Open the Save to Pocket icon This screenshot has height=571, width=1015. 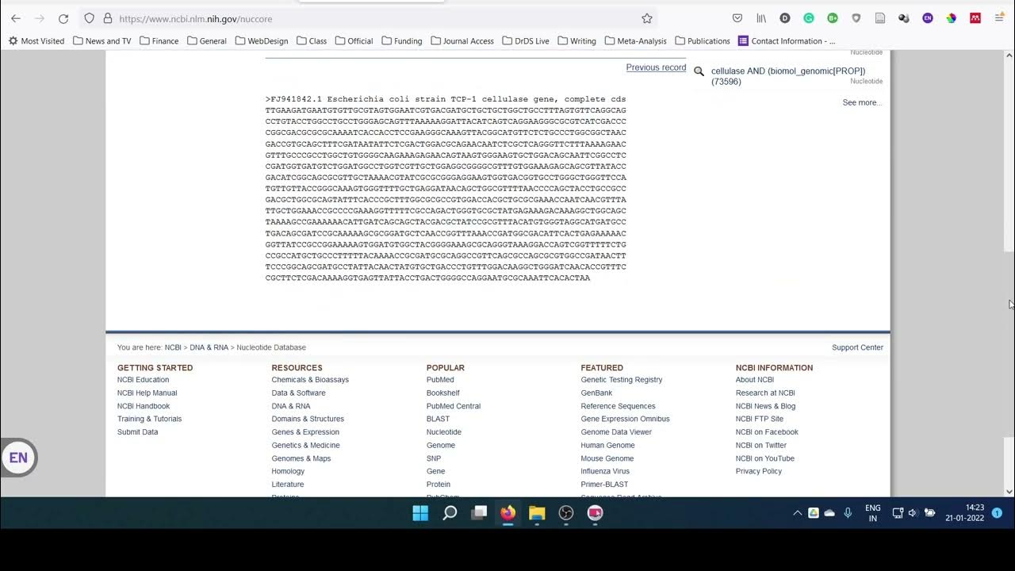pos(737,18)
